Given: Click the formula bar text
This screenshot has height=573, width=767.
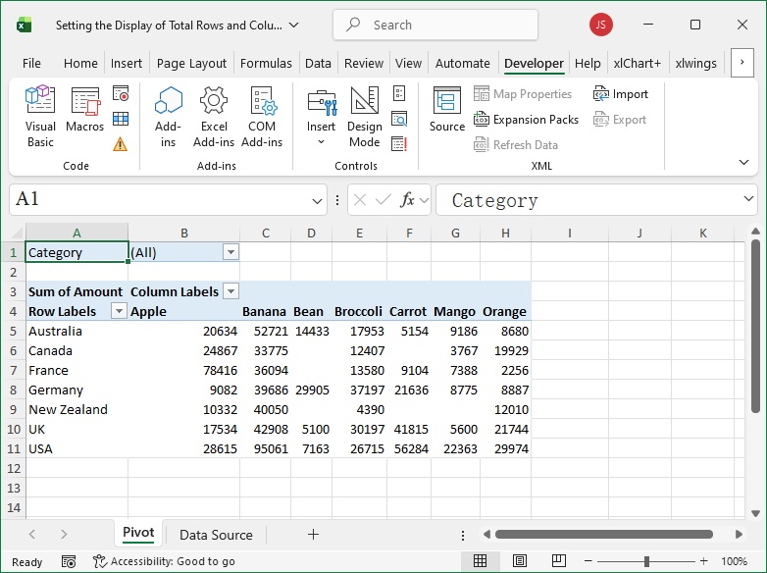Looking at the screenshot, I should (494, 200).
